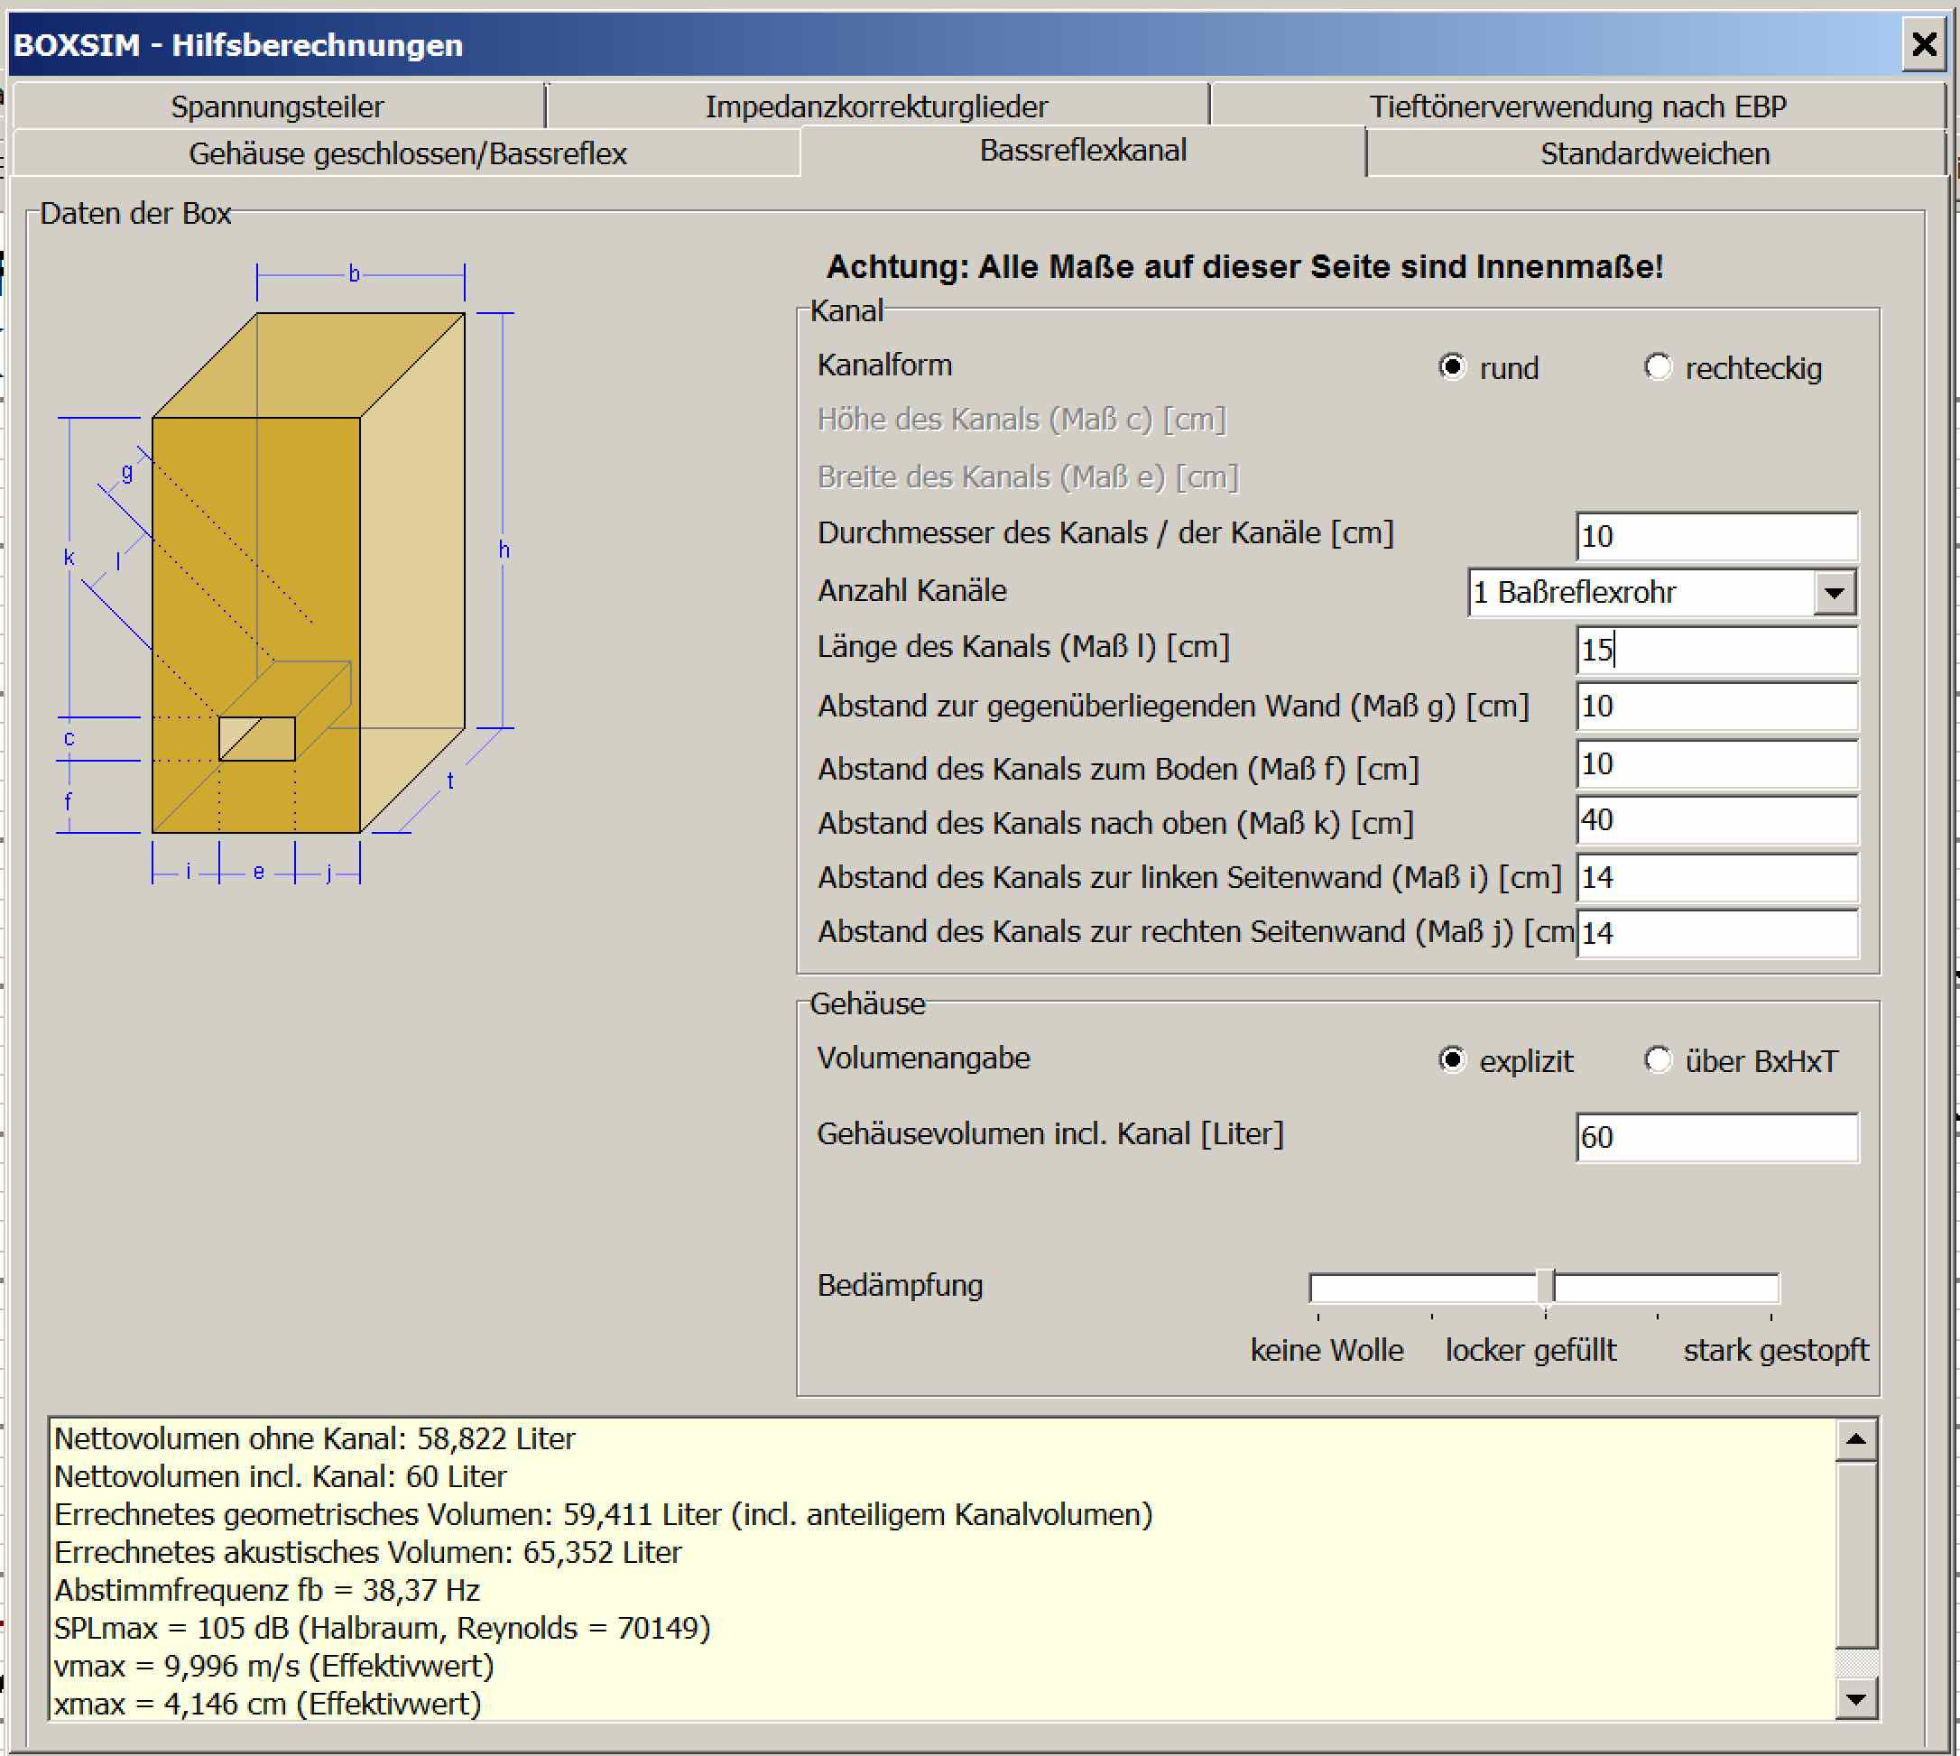Click the Bedämpfung slider handle
The width and height of the screenshot is (1960, 1756).
[x=1545, y=1286]
